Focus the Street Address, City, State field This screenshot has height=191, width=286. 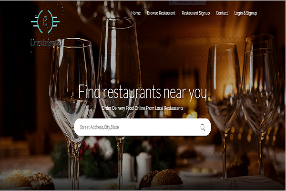143,127
